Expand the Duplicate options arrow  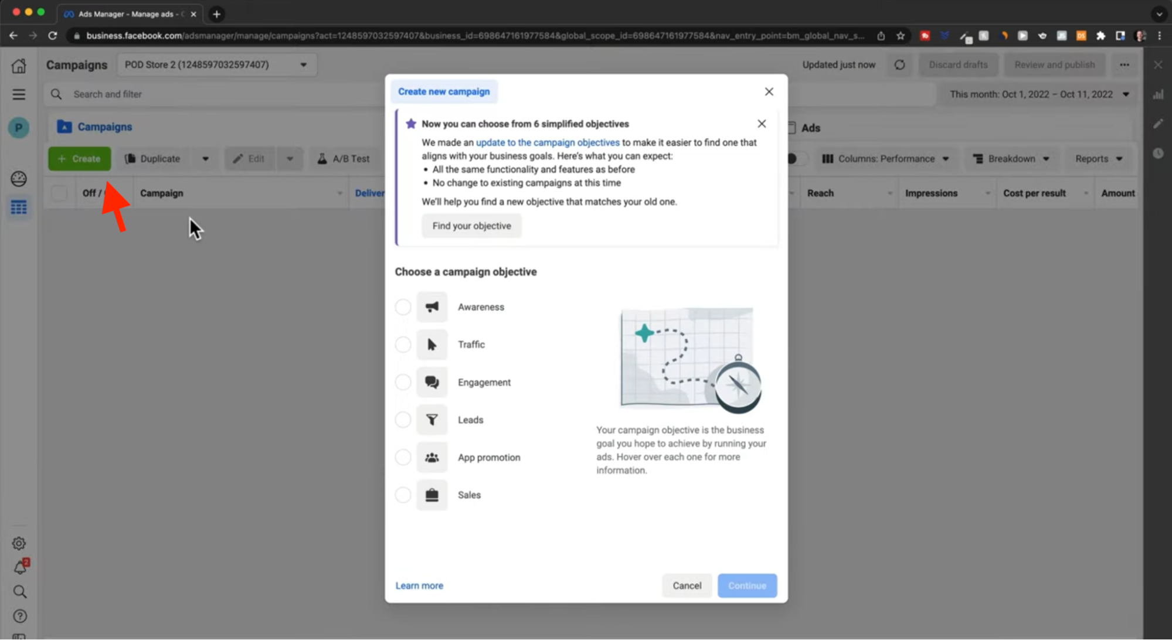(x=205, y=159)
